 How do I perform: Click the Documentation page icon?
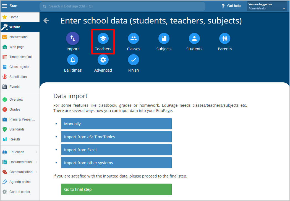[5, 162]
